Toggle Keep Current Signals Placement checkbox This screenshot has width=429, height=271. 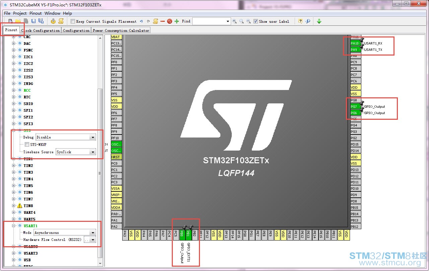(x=73, y=21)
